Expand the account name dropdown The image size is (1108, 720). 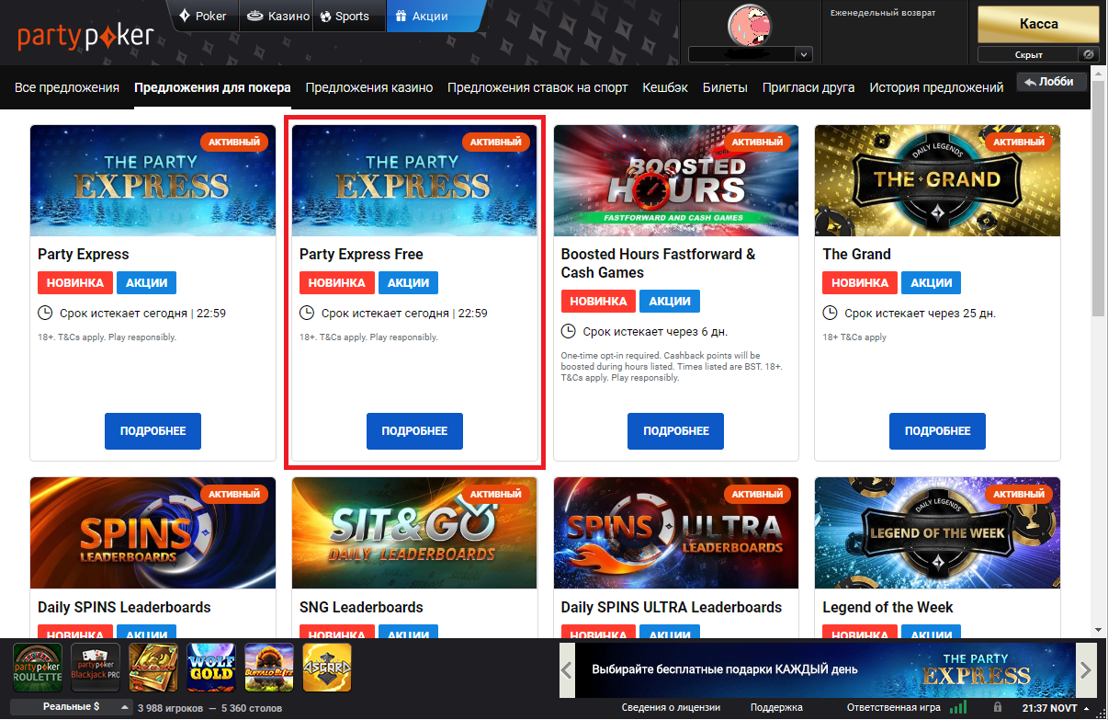804,54
